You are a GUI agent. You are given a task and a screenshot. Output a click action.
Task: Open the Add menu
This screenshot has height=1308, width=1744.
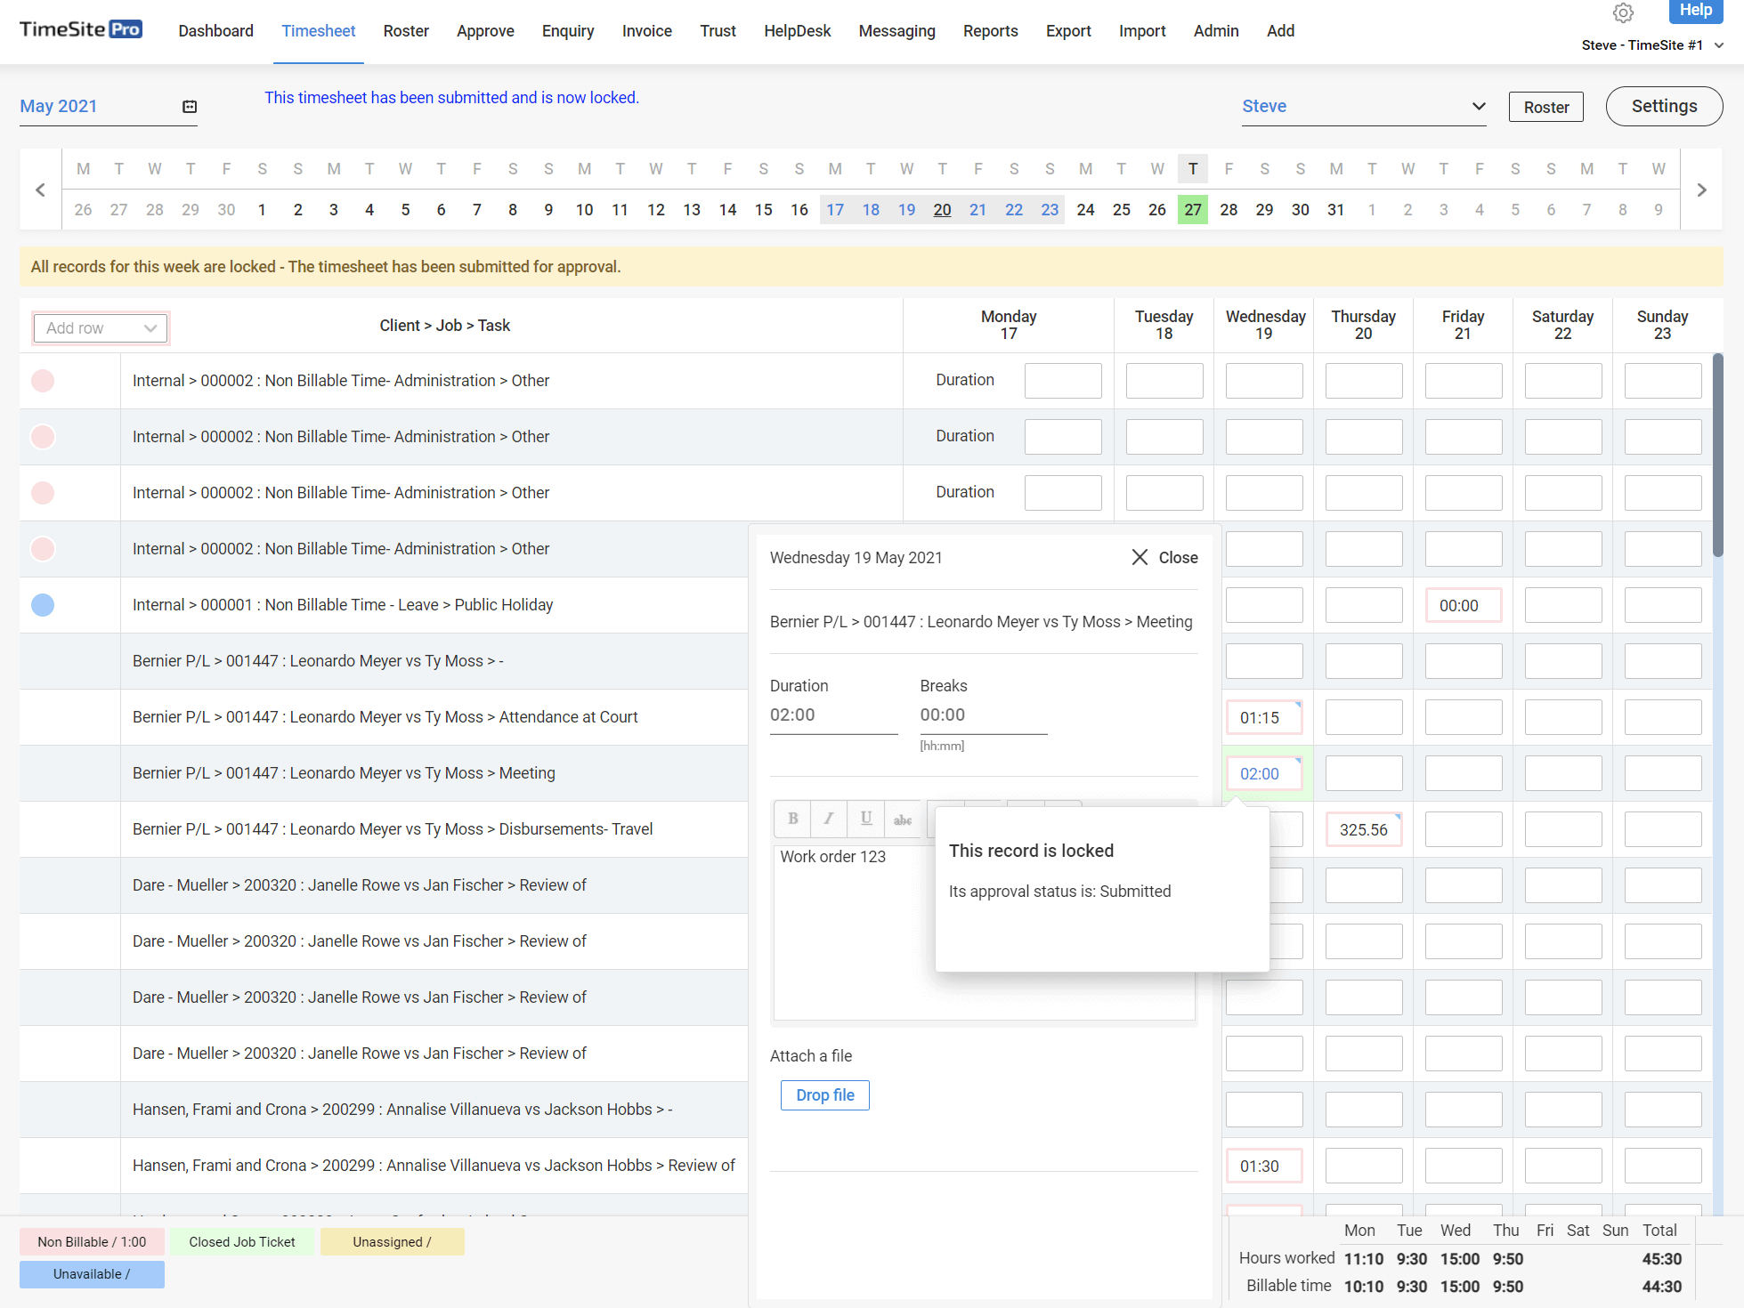(1280, 31)
